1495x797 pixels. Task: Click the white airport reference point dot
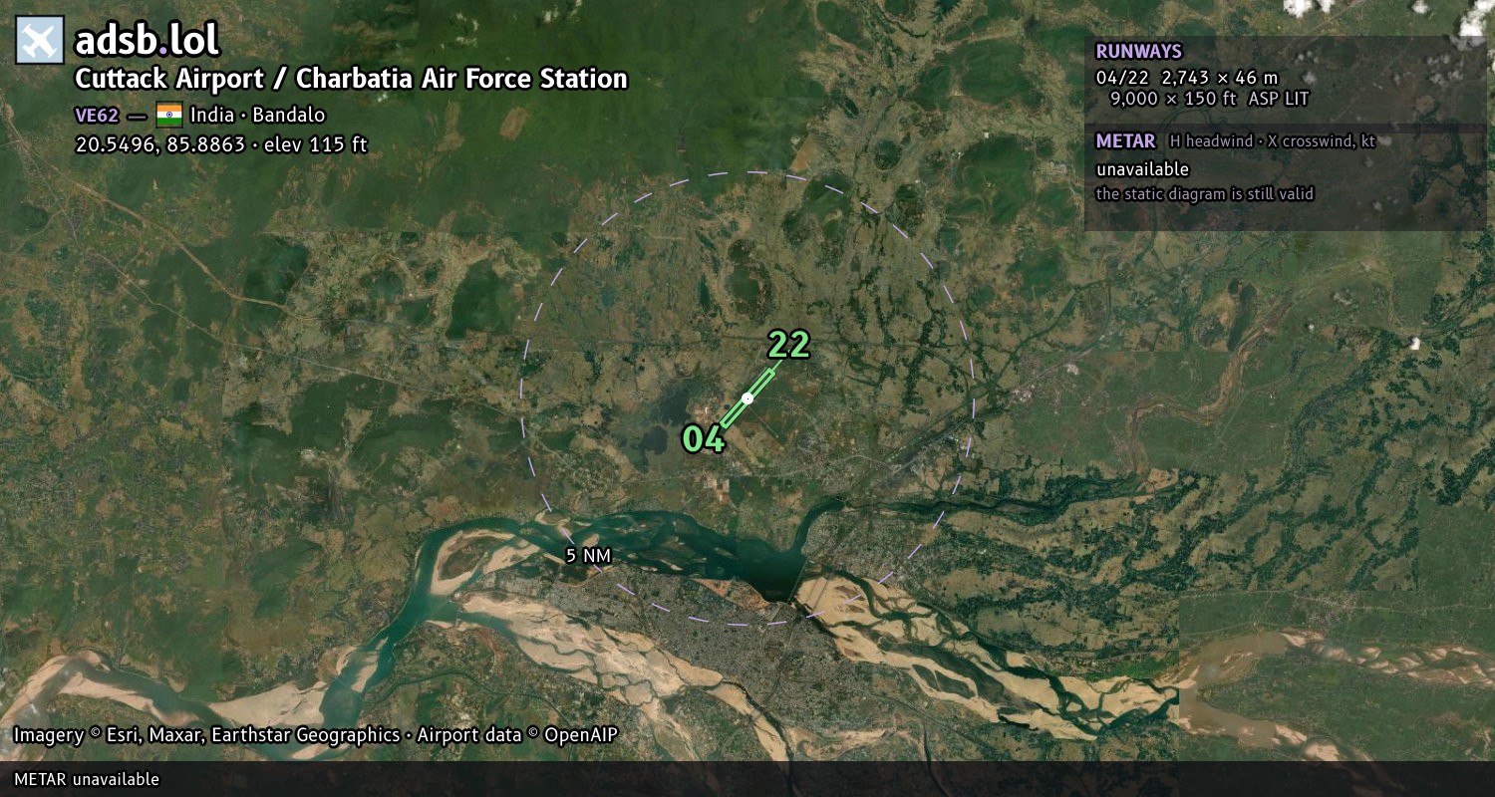pyautogui.click(x=747, y=398)
